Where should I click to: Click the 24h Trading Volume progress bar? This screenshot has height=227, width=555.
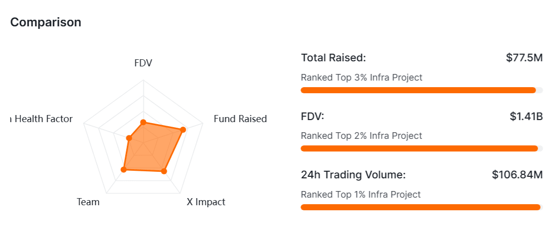[420, 207]
